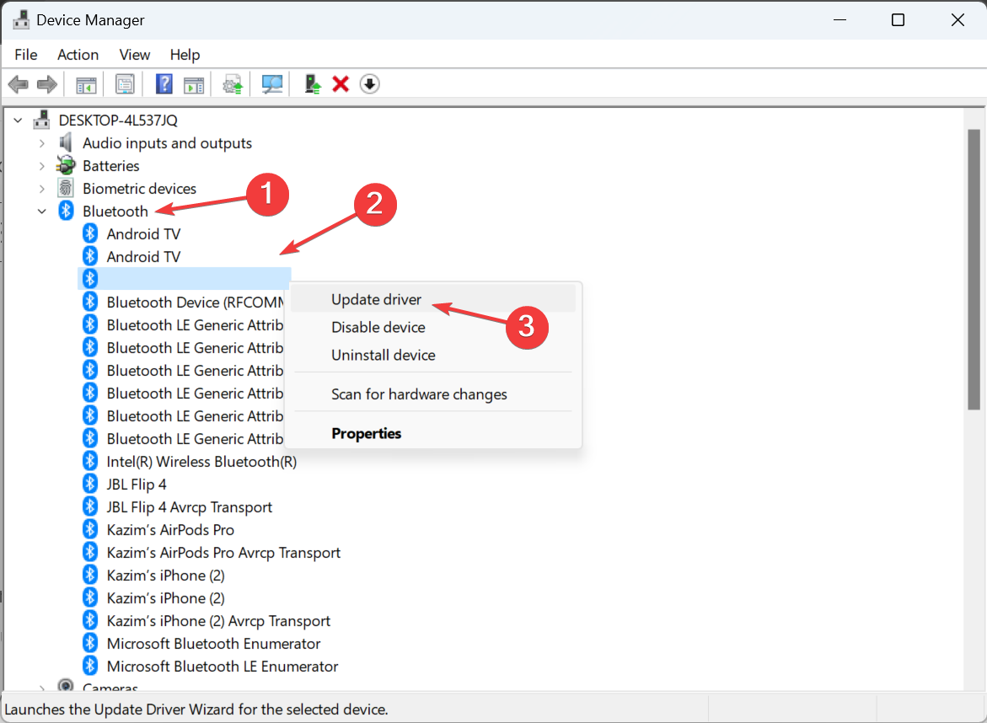987x723 pixels.
Task: Expand the Biometric devices category
Action: tap(41, 189)
